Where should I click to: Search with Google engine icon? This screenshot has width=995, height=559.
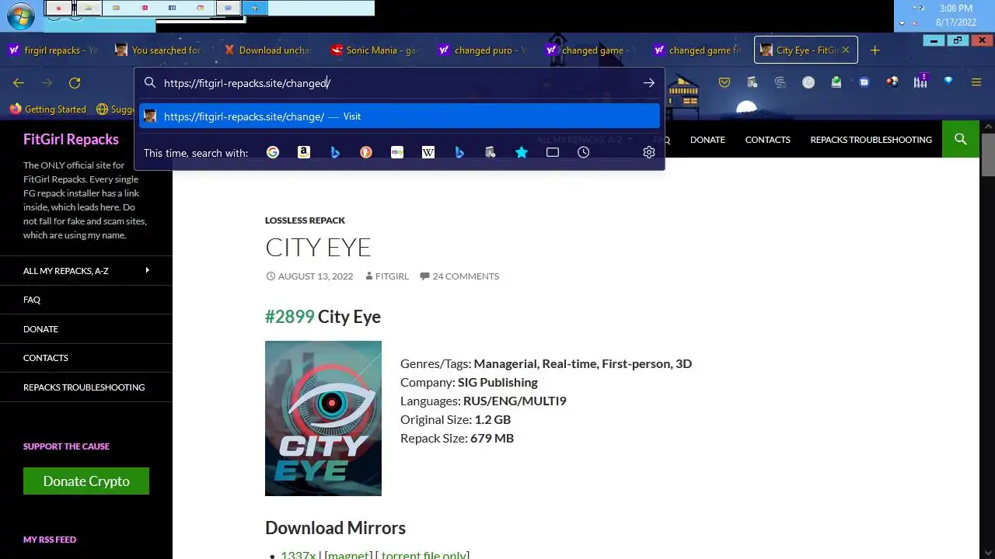pyautogui.click(x=273, y=152)
